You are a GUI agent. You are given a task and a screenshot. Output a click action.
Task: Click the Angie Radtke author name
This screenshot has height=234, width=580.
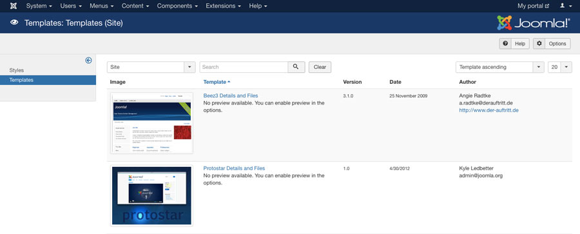474,95
